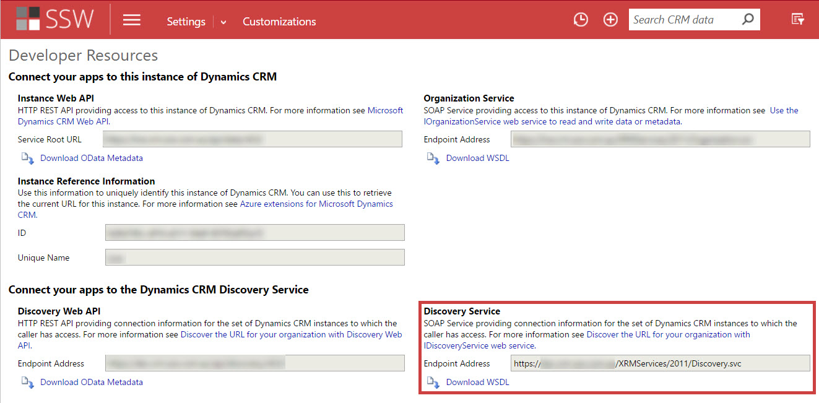Click Download WSDL under Organization Service
Image resolution: width=819 pixels, height=403 pixels.
tap(477, 158)
